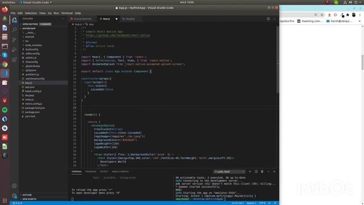The image size is (364, 205).
Task: Kill terminal with trash icon
Action: click(x=262, y=171)
